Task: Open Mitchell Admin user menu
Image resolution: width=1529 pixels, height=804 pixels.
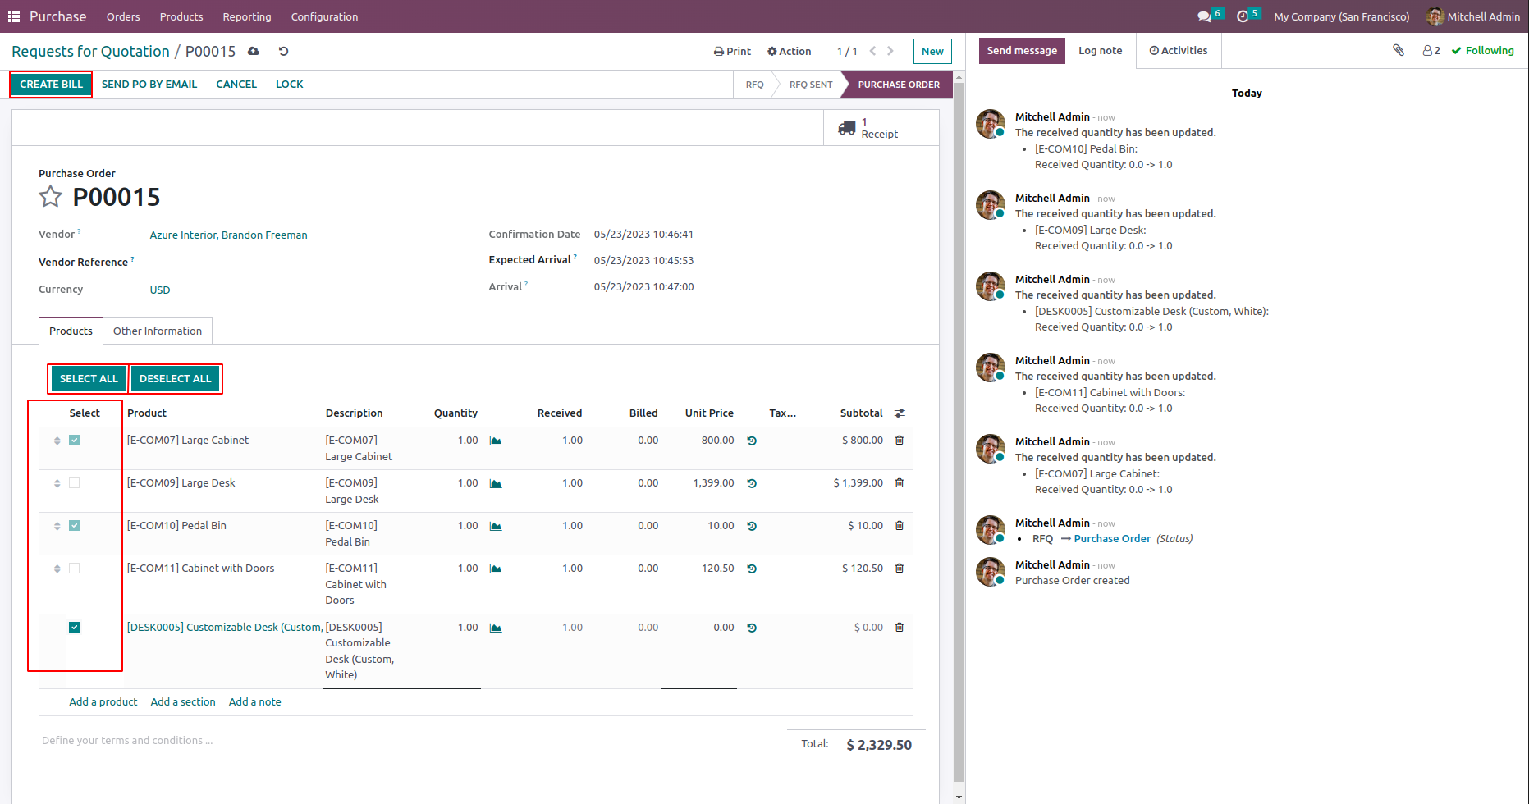Action: click(x=1473, y=16)
